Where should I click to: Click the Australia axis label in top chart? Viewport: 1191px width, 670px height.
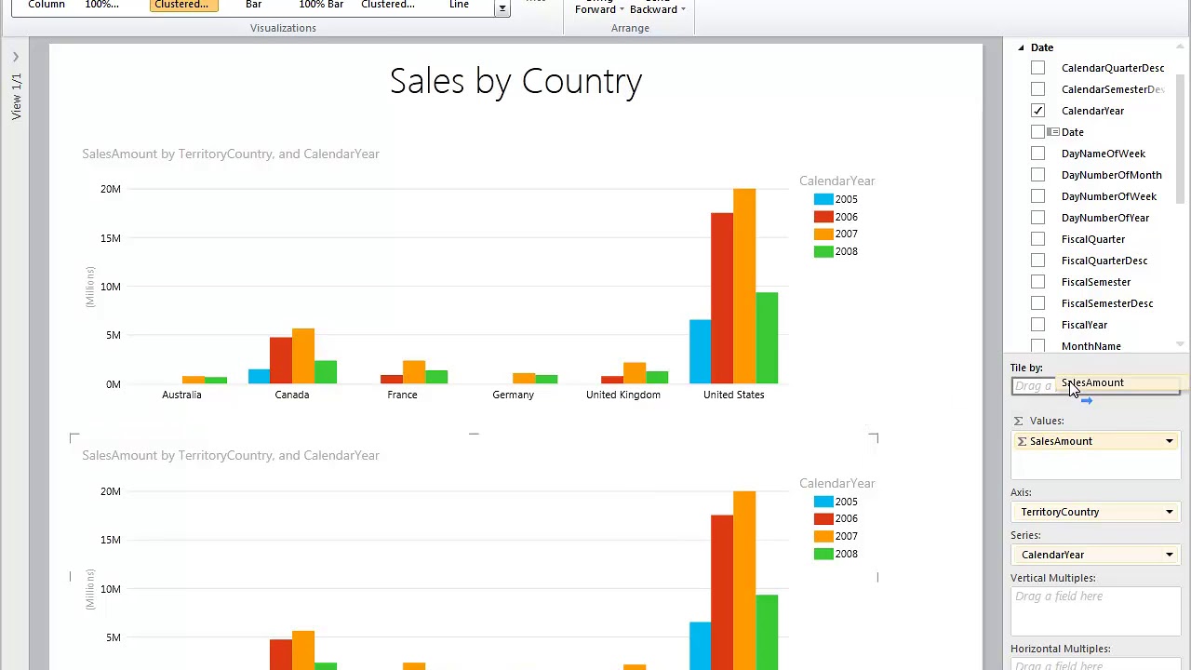pos(181,395)
